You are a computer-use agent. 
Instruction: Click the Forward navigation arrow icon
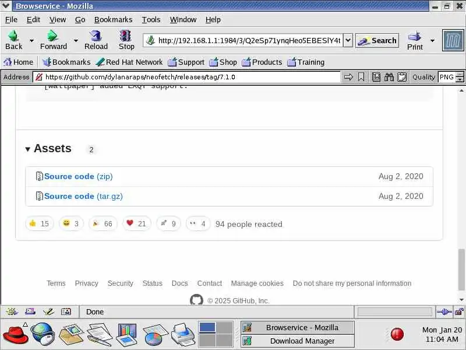click(52, 36)
